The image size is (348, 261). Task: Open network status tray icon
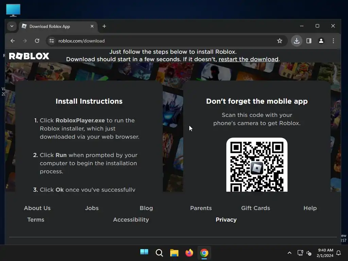[x=300, y=253]
